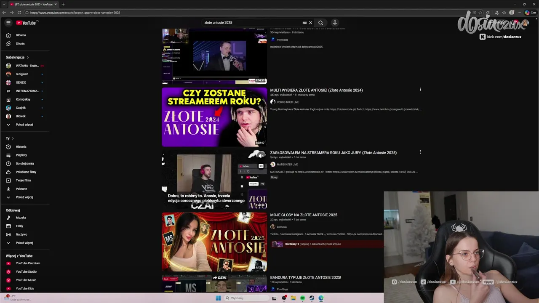
Task: Open BANDURA TYPUJE ZŁOTE ANTOSIE title
Action: pos(305,278)
